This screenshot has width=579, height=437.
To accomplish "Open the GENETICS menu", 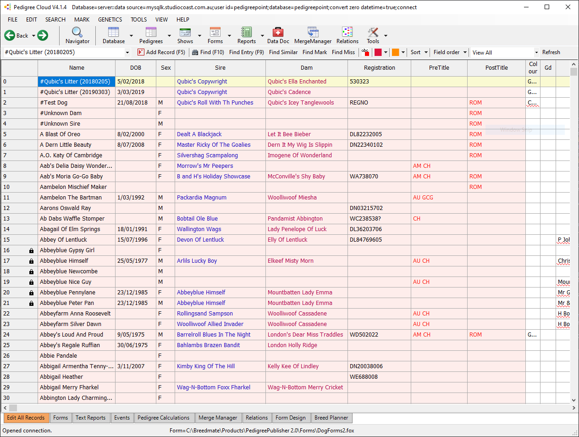I will (x=110, y=20).
